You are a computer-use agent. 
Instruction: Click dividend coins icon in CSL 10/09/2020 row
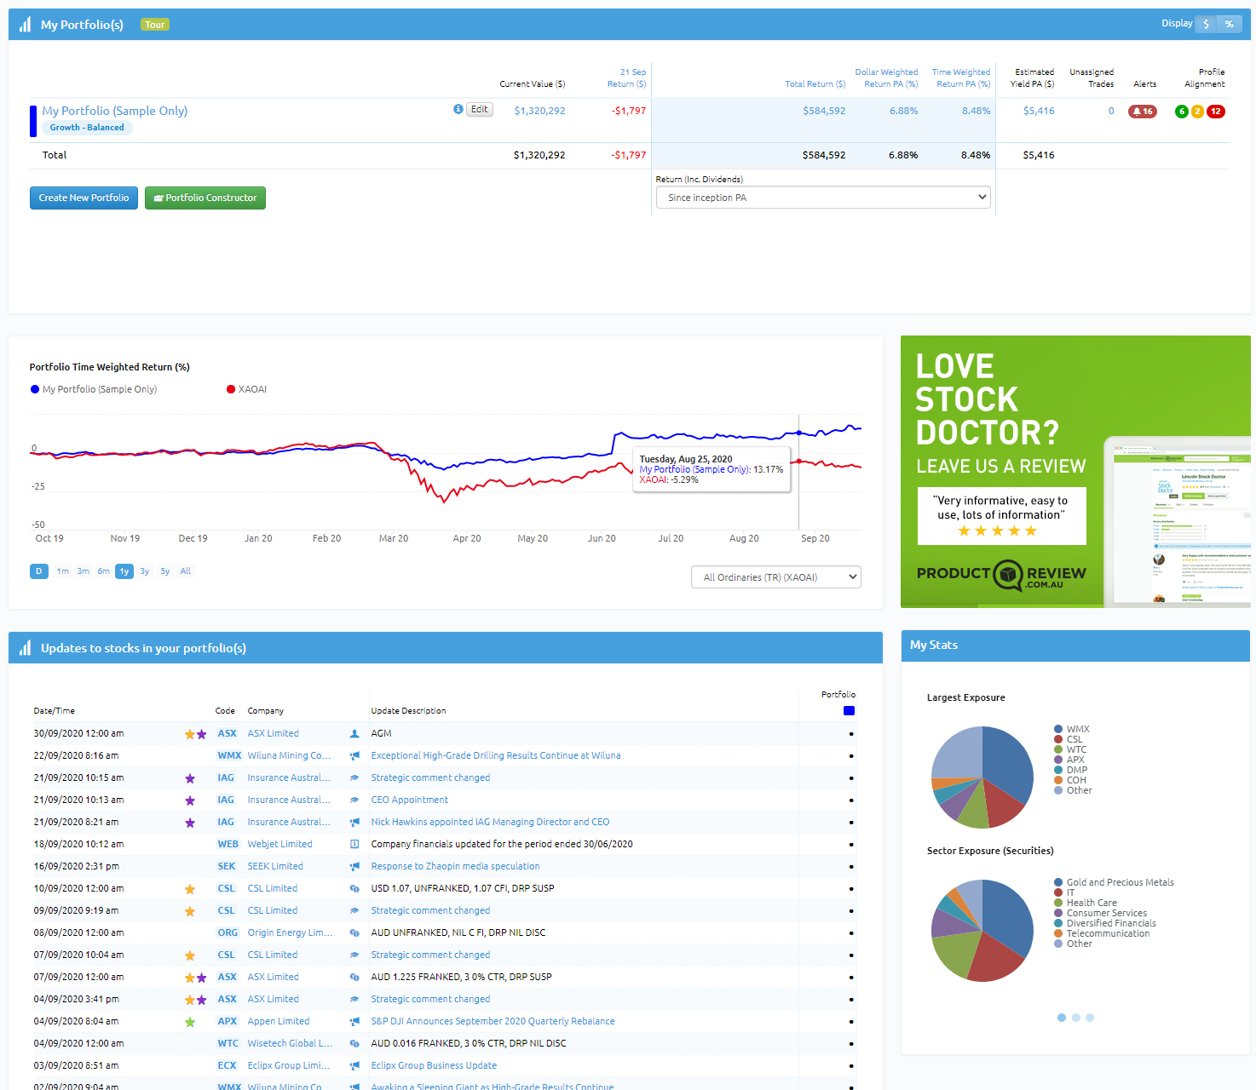tap(354, 888)
